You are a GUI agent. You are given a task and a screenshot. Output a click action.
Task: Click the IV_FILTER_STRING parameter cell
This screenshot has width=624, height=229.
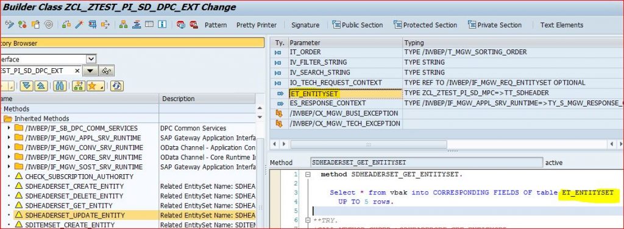pyautogui.click(x=345, y=62)
